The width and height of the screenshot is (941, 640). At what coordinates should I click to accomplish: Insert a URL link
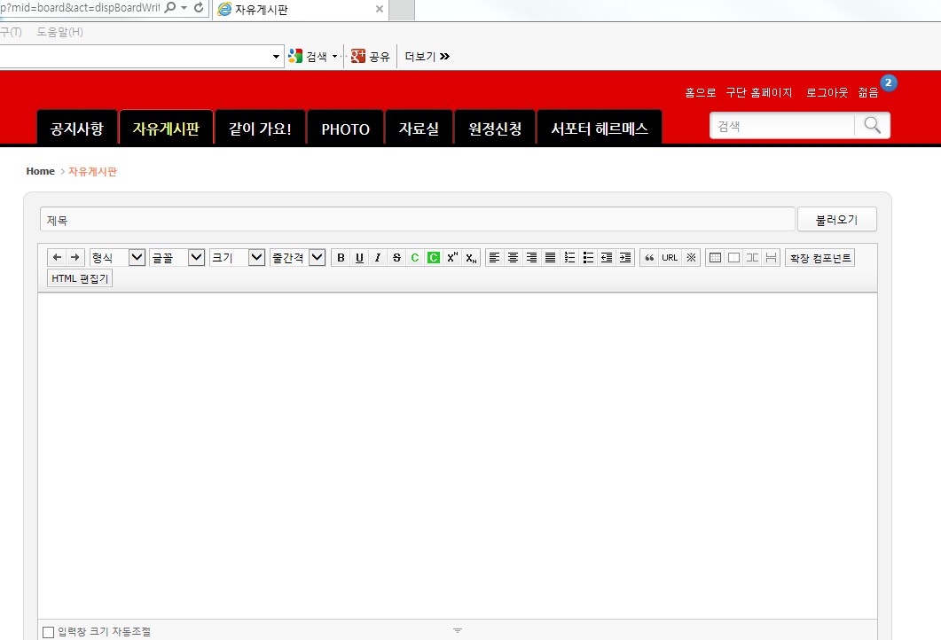[668, 257]
